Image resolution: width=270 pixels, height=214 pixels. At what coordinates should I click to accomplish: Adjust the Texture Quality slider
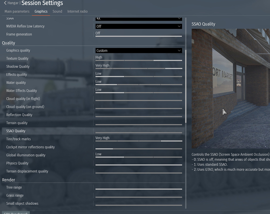[139, 60]
